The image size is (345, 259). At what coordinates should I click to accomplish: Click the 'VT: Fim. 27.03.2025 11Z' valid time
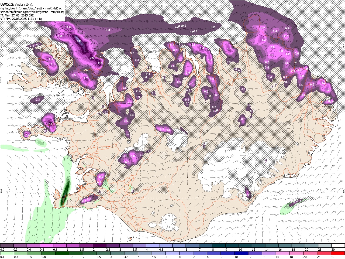point(16,19)
